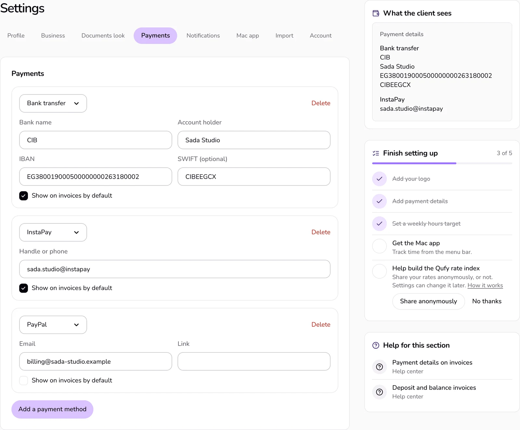520x430 pixels.
Task: Click the Handle or phone field
Action: click(175, 269)
